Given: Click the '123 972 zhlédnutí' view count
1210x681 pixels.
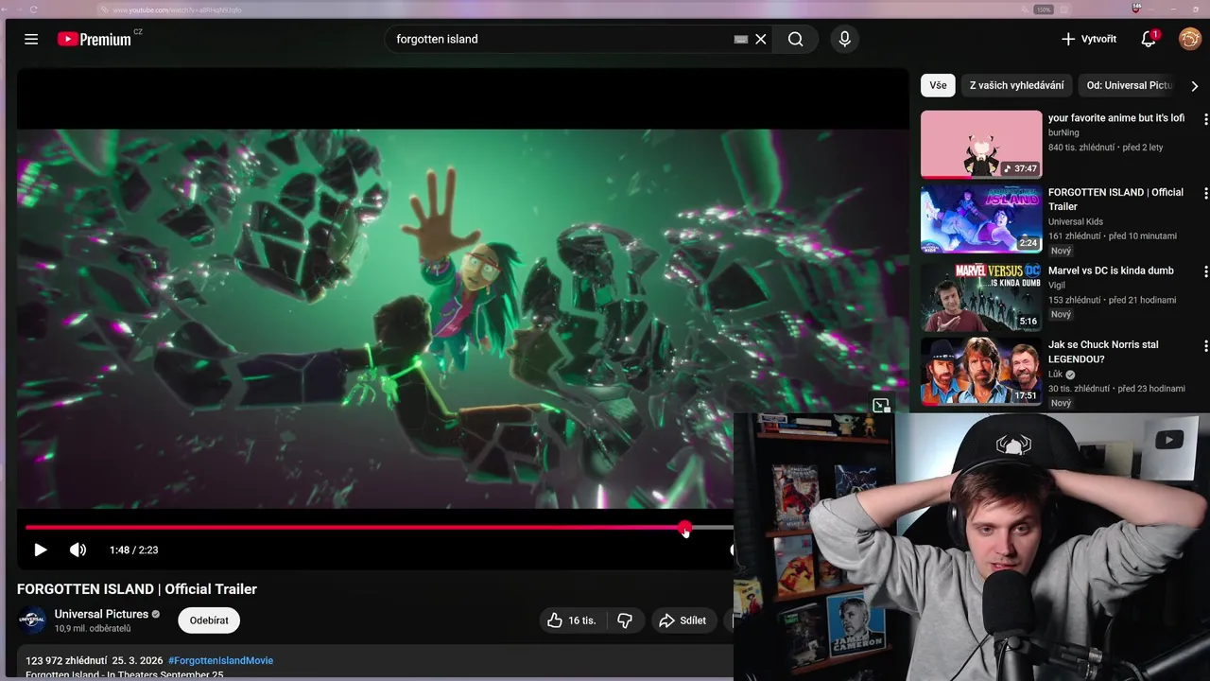Looking at the screenshot, I should 65,660.
